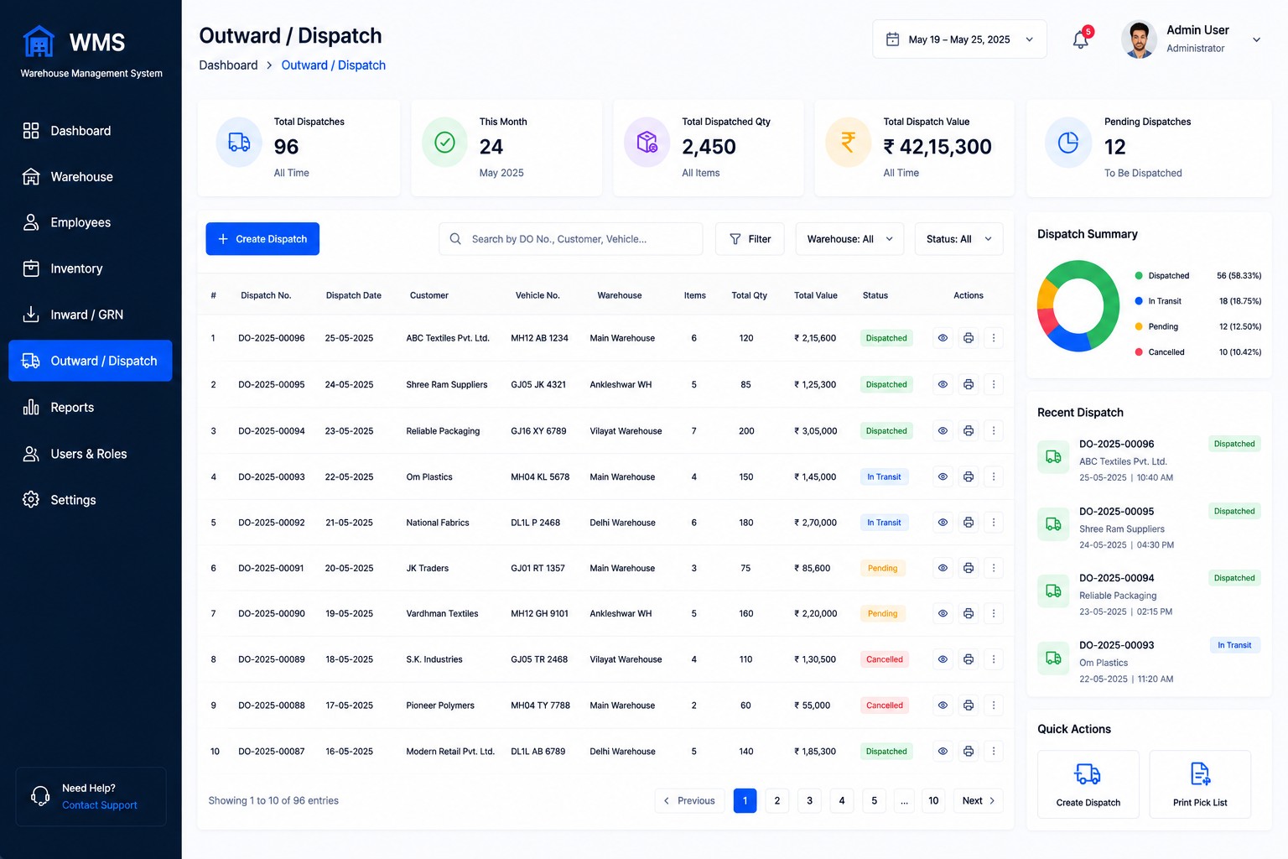The image size is (1288, 859).
Task: Open Inward / GRN sidebar item
Action: tap(91, 315)
